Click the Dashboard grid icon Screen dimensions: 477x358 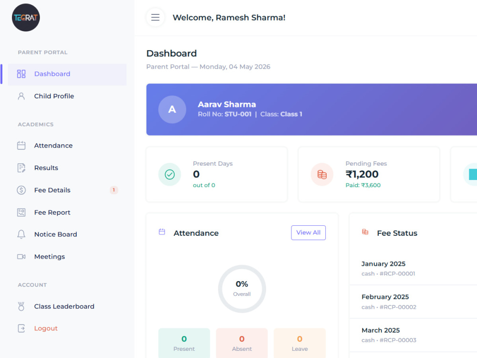coord(21,74)
